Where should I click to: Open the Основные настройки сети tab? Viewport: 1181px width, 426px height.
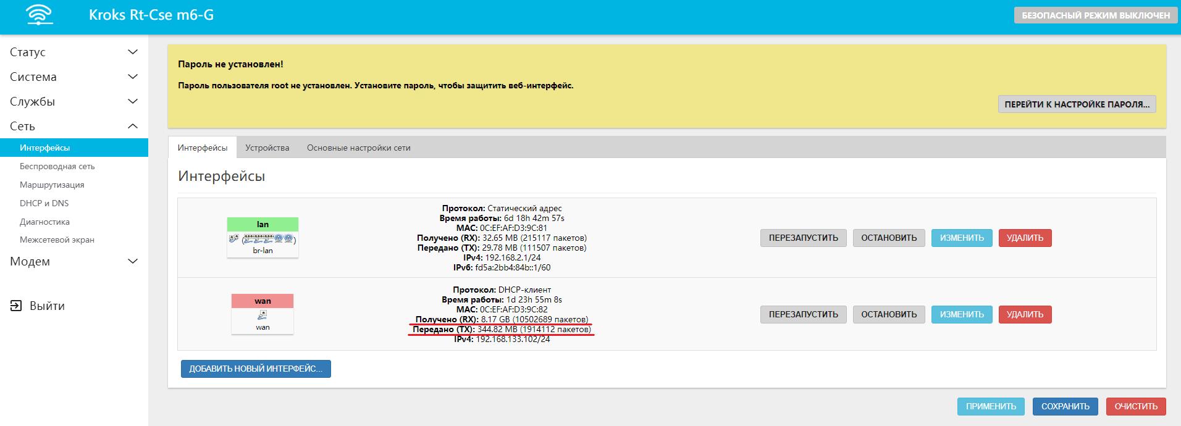[358, 148]
